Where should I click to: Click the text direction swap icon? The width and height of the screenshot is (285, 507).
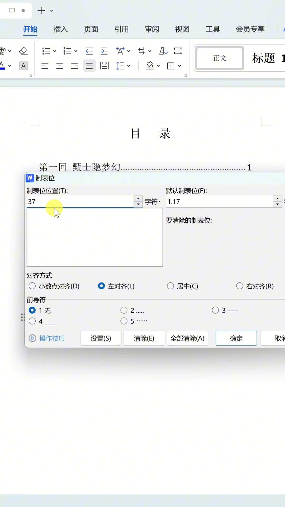[x=141, y=51]
